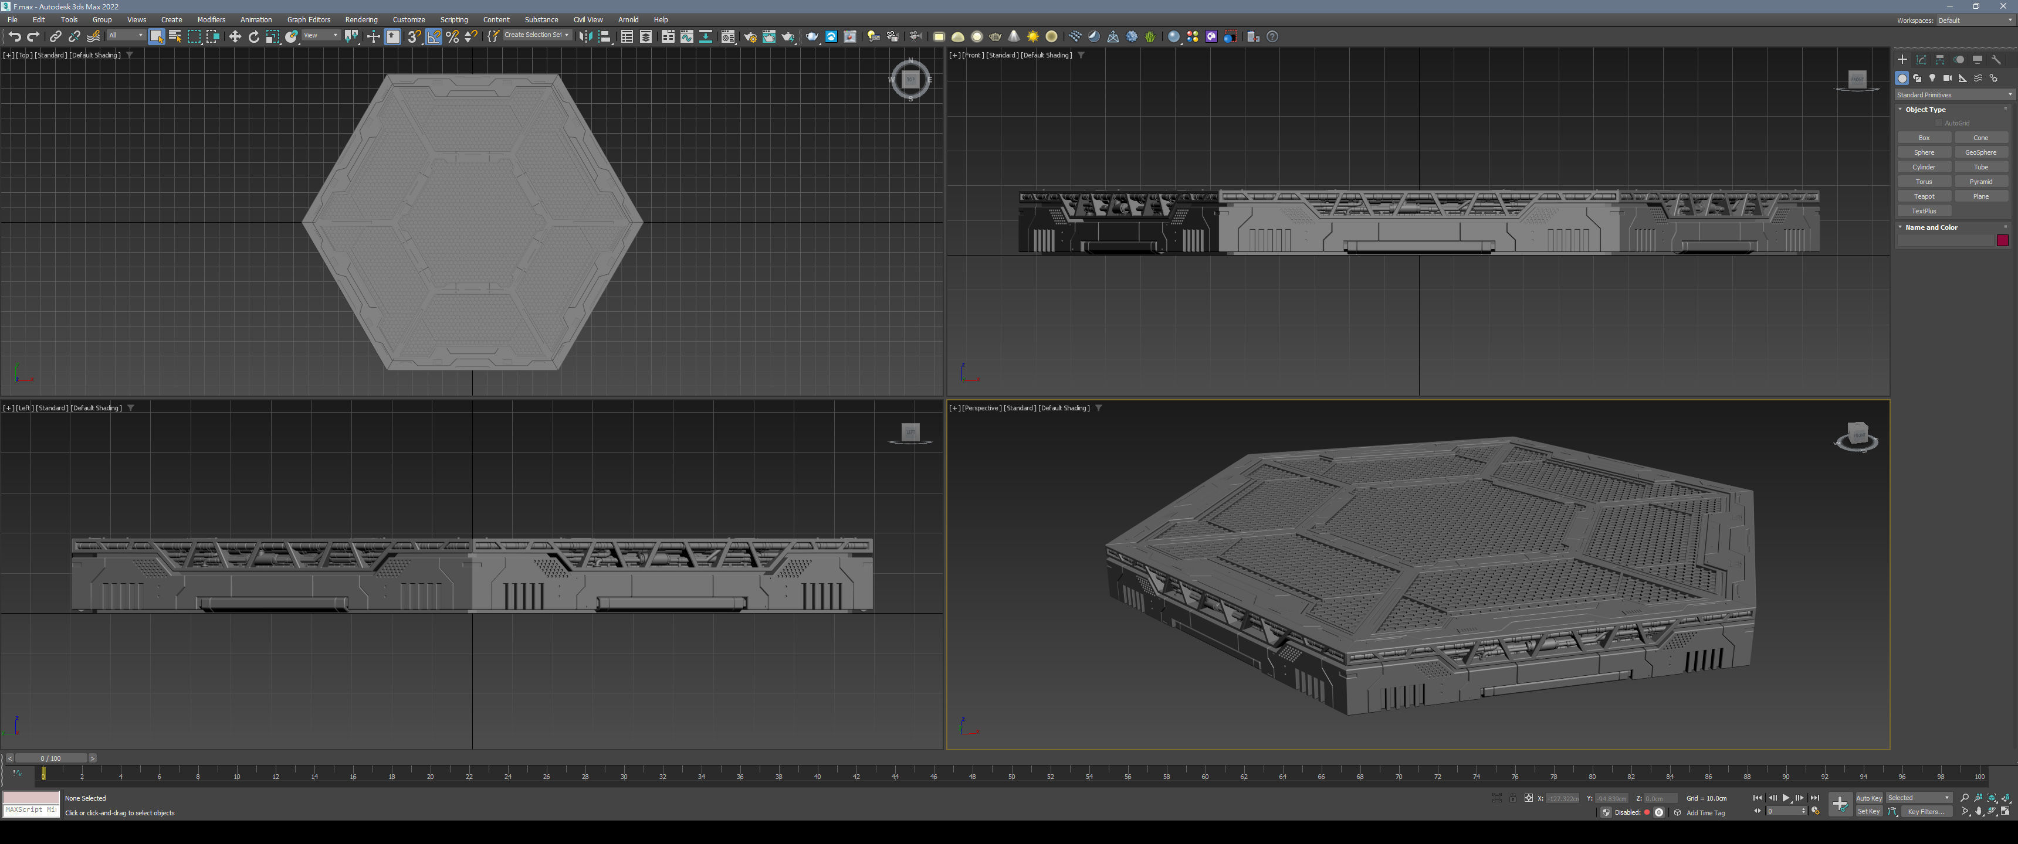Open the Modifiers menu

point(211,19)
